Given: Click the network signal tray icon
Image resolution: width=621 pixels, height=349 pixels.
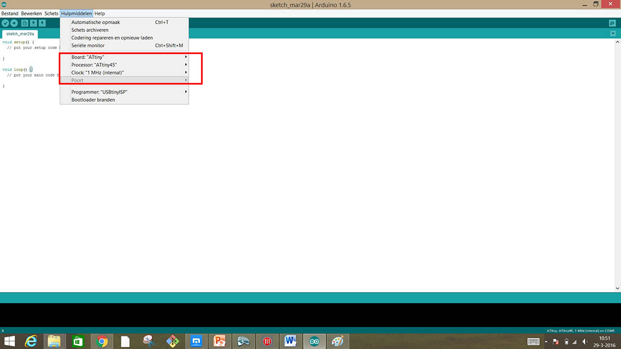Looking at the screenshot, I should (575, 342).
